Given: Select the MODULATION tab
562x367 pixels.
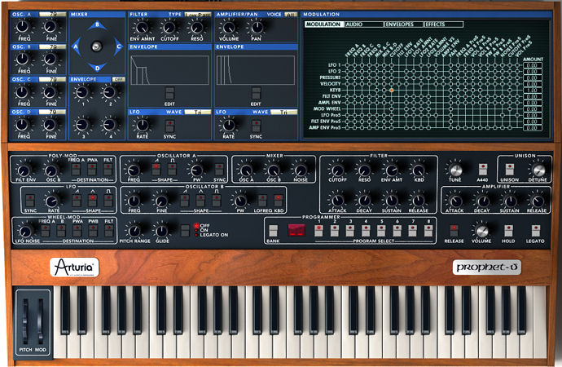Looking at the screenshot, I should (324, 24).
